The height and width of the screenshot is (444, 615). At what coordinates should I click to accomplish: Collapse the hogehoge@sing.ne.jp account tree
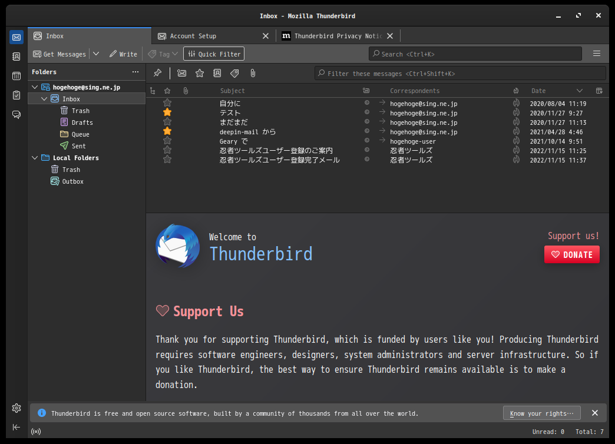click(35, 87)
